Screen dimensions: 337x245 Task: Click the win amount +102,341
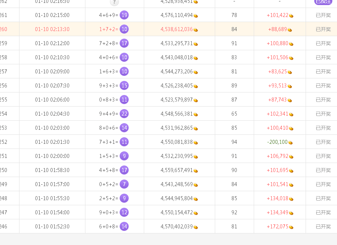(x=278, y=114)
